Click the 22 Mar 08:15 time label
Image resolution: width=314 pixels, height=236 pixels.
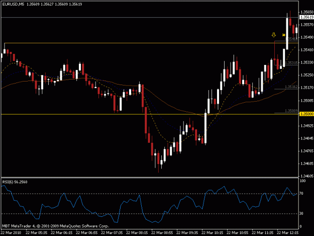(x=137, y=233)
